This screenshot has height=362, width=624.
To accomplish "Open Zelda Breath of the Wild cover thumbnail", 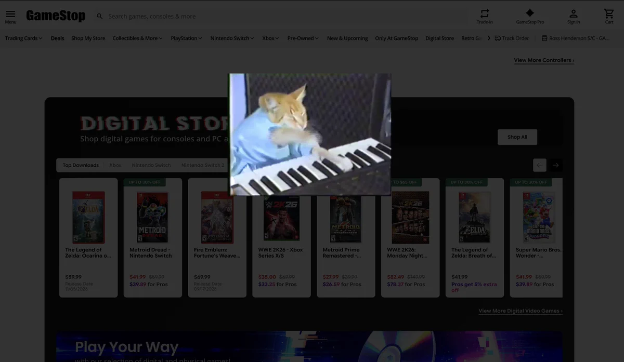I will click(x=474, y=217).
